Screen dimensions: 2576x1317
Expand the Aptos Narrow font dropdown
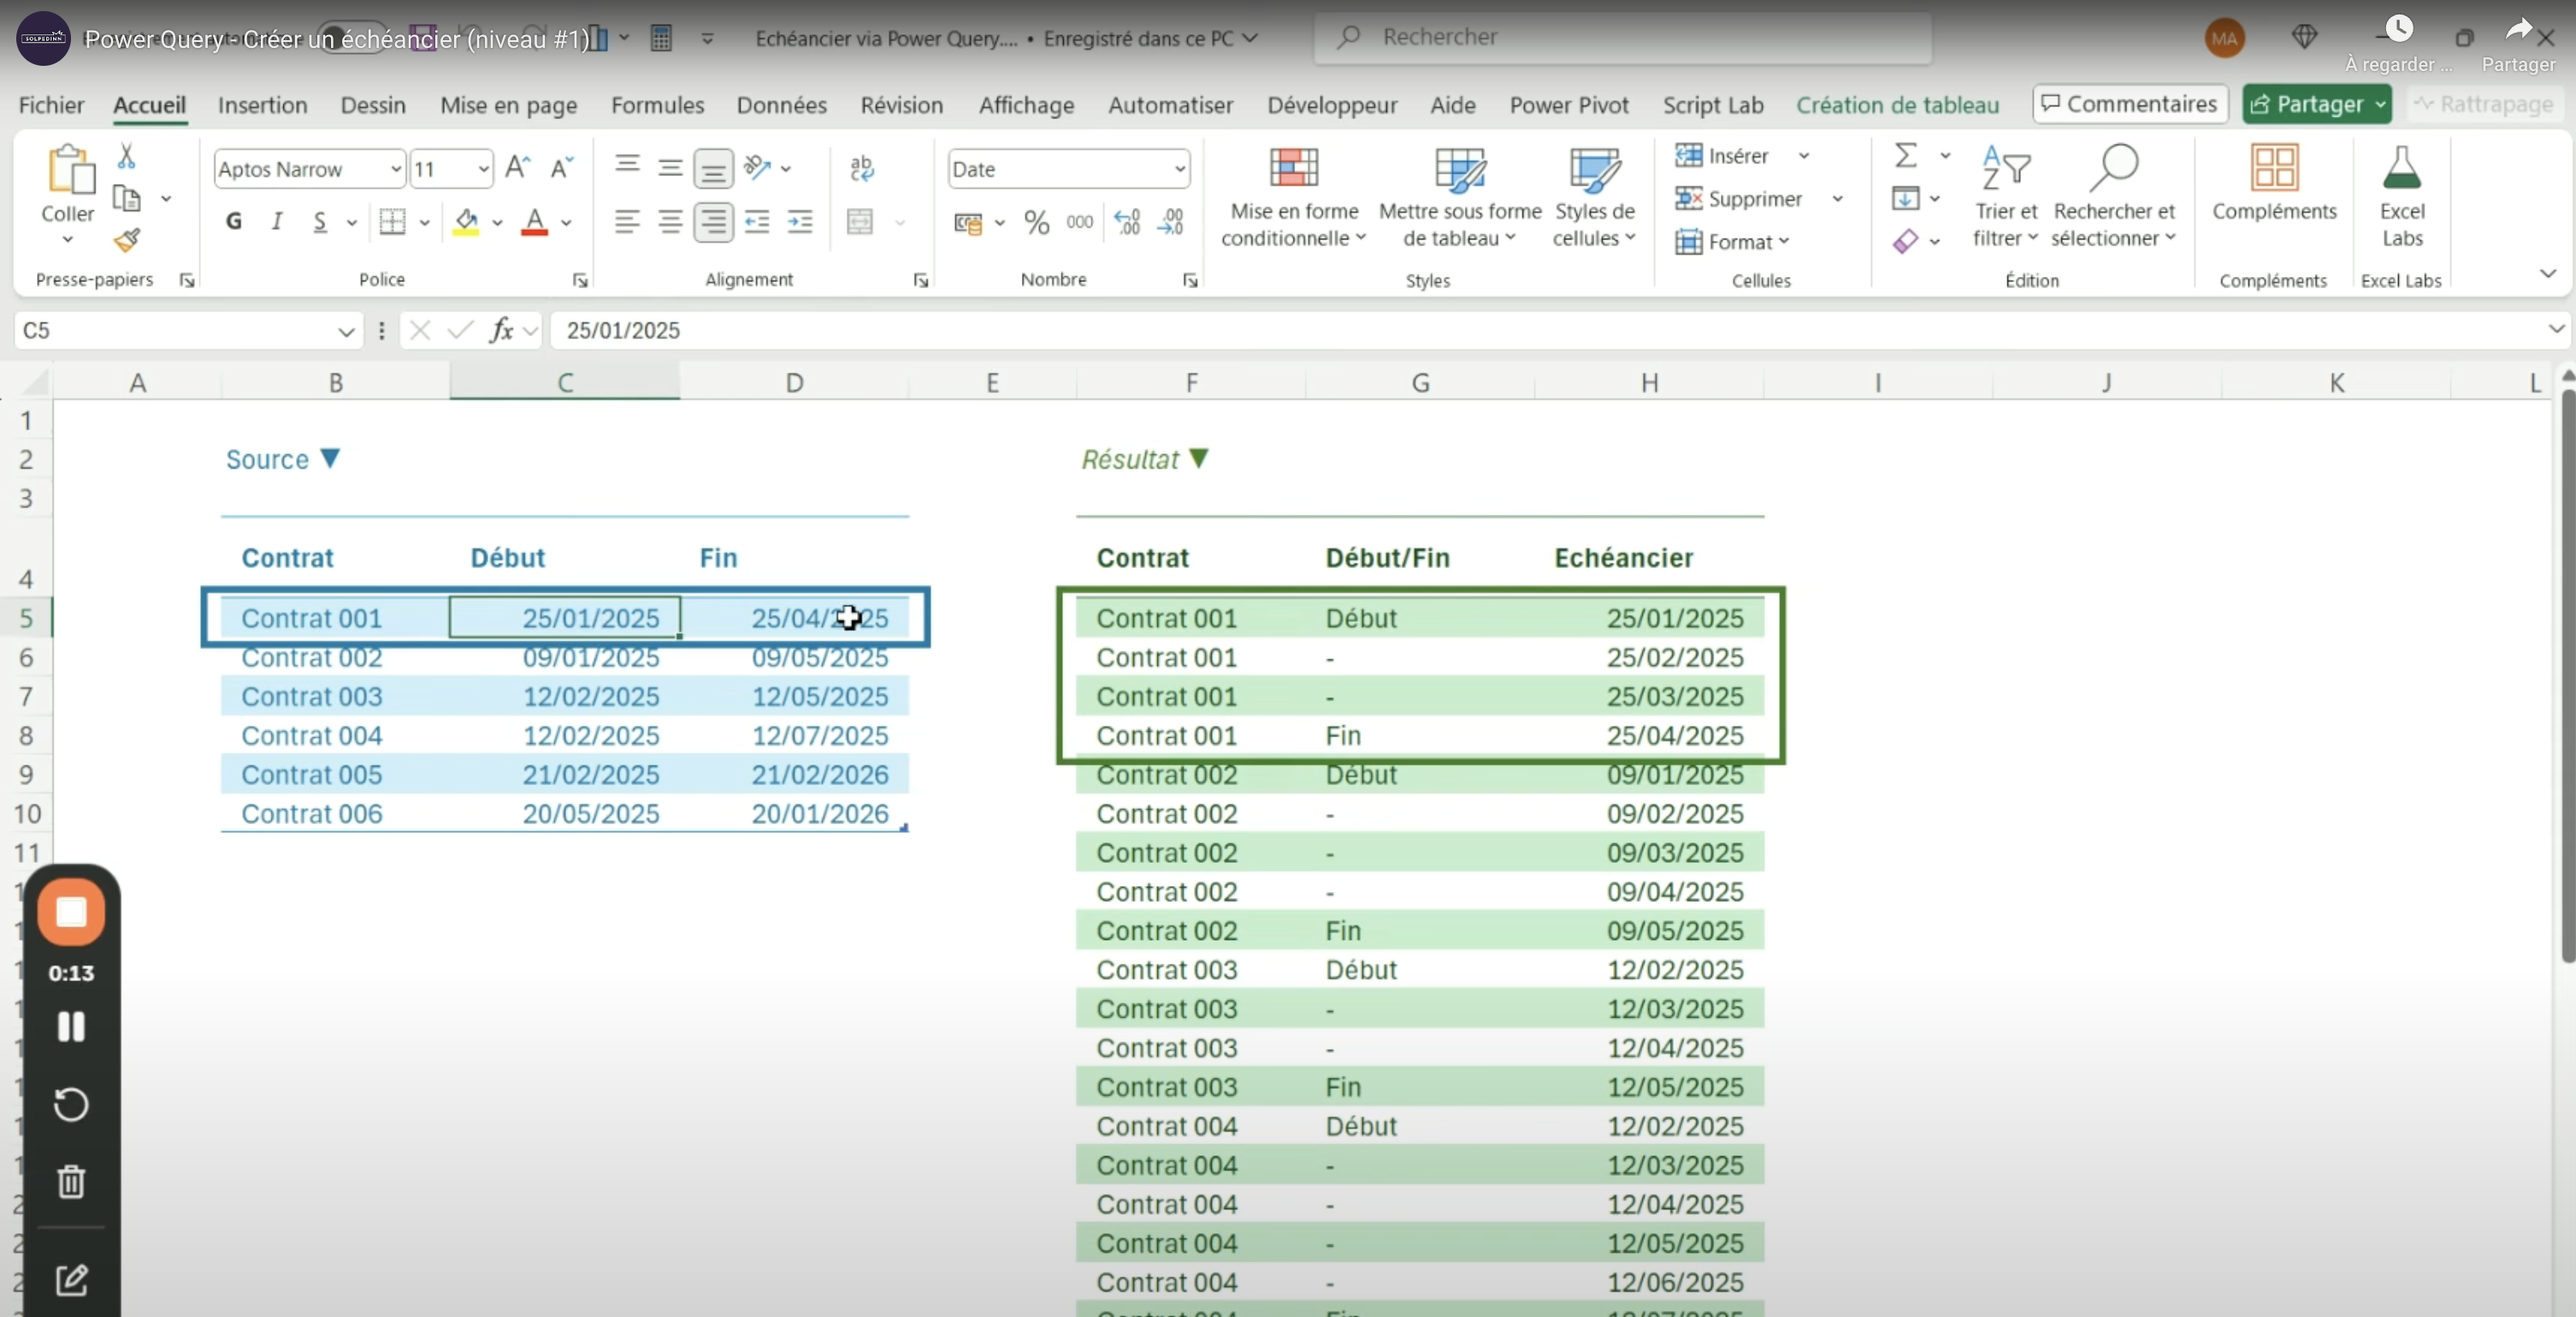(396, 169)
